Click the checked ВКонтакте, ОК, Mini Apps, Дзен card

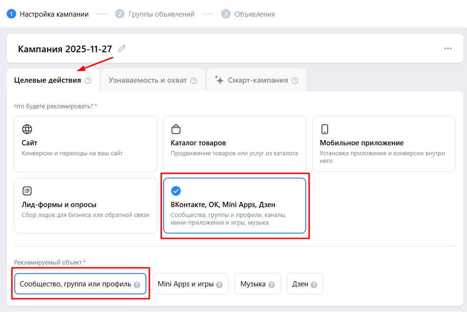click(234, 205)
